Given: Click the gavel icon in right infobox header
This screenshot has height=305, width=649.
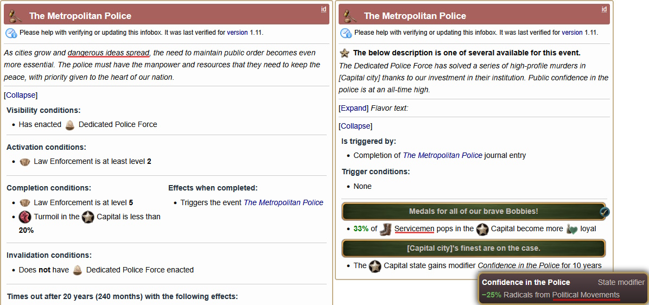Looking at the screenshot, I should tap(349, 15).
